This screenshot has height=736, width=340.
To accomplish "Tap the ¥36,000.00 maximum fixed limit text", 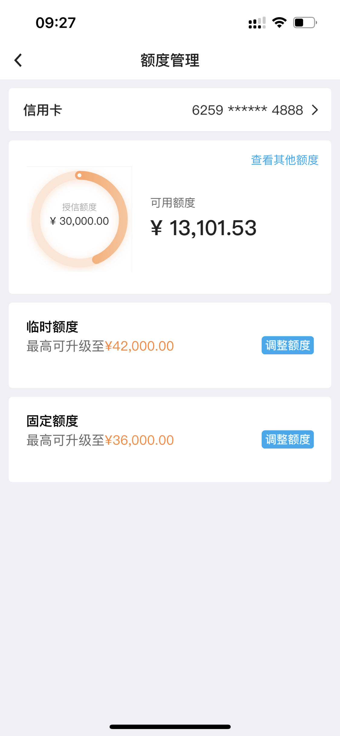I will [139, 440].
